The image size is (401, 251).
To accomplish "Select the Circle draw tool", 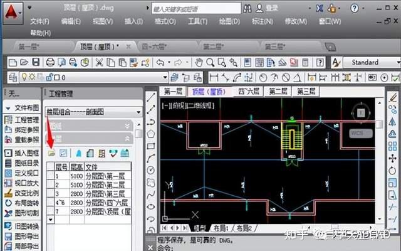I will pyautogui.click(x=151, y=170).
